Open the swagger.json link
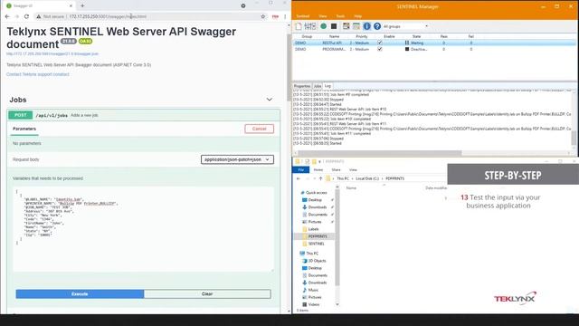This screenshot has width=579, height=326. (x=52, y=54)
